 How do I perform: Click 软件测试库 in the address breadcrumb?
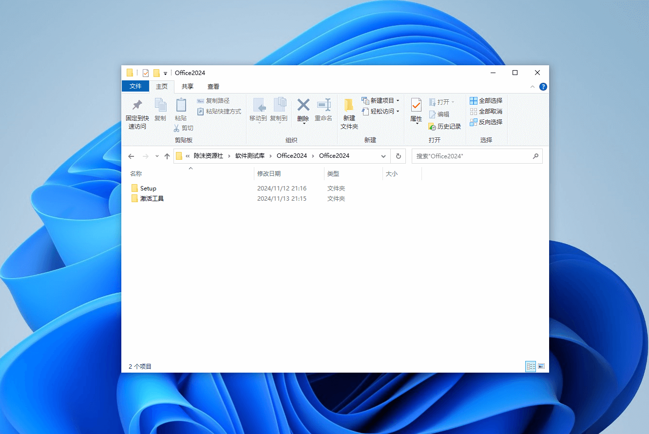pos(250,156)
